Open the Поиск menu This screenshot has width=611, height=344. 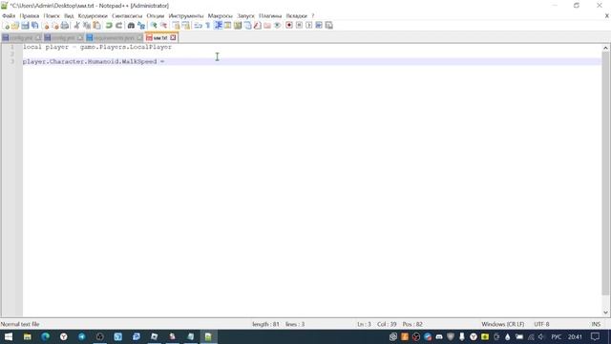(x=52, y=16)
